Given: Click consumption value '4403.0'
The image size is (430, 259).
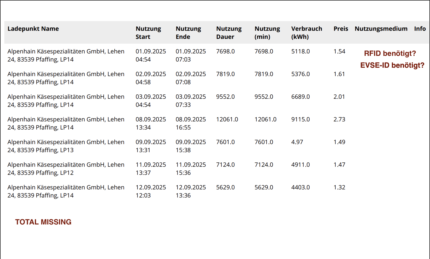Looking at the screenshot, I should (x=300, y=187).
